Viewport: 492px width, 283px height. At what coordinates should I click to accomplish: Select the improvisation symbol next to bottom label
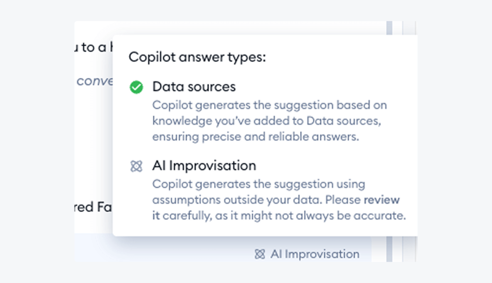[x=260, y=254]
